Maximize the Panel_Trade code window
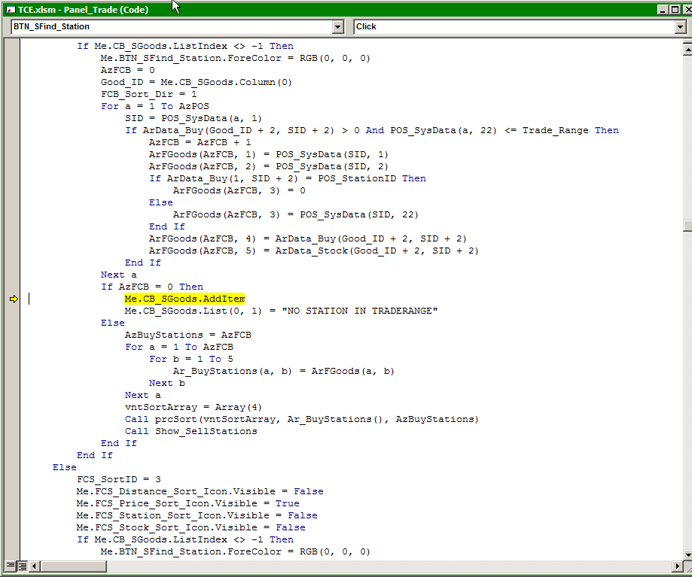Screen dimensions: 692x577 click(x=675, y=9)
